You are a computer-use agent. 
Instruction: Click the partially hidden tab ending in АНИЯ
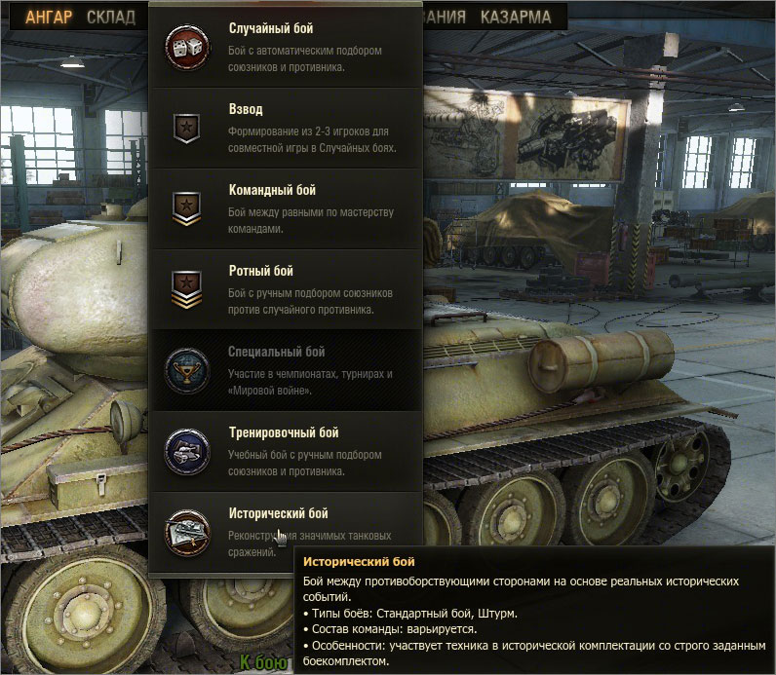pos(445,18)
